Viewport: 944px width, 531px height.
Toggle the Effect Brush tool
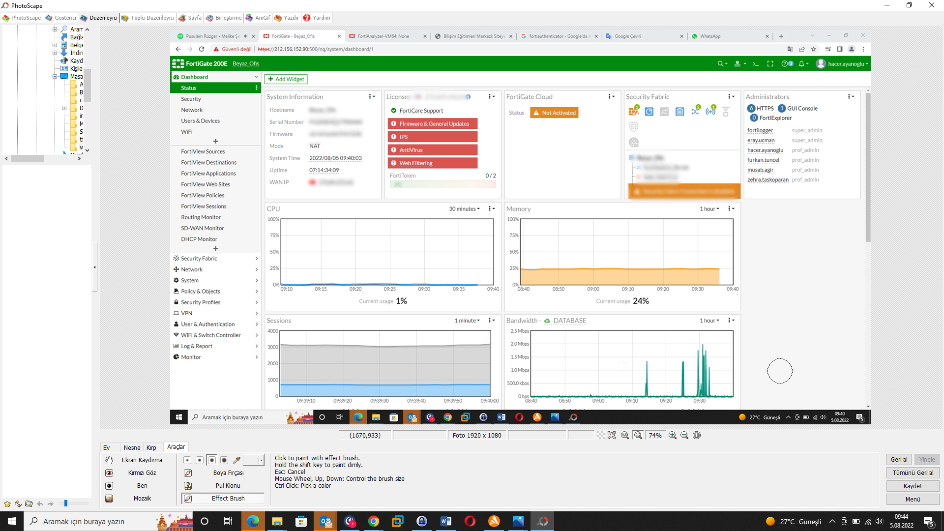click(223, 499)
